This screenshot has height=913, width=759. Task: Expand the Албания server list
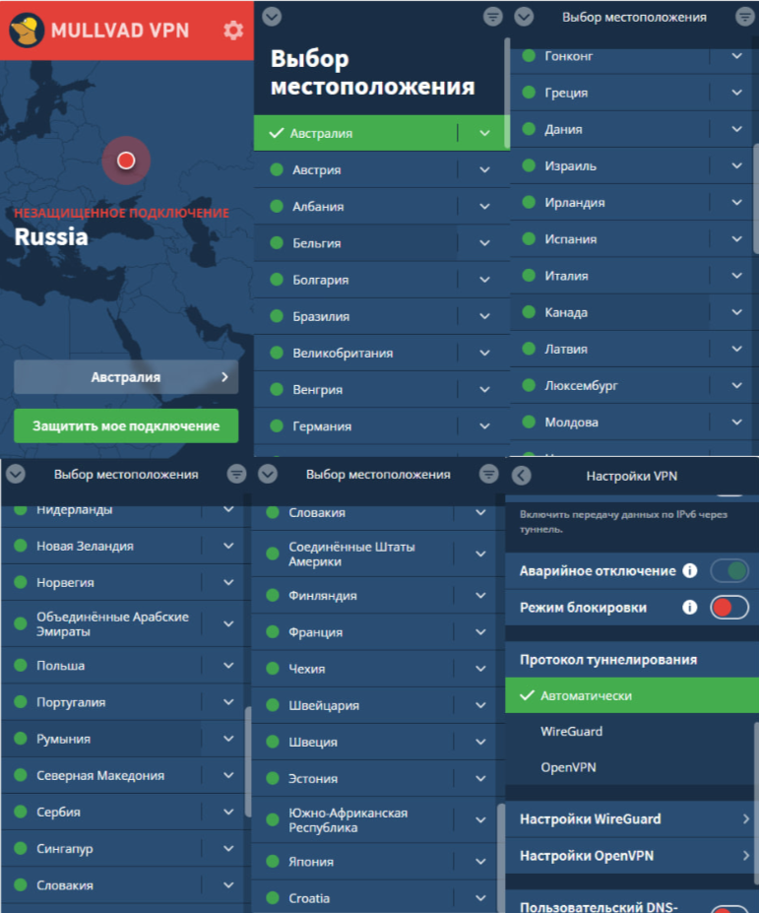[484, 206]
